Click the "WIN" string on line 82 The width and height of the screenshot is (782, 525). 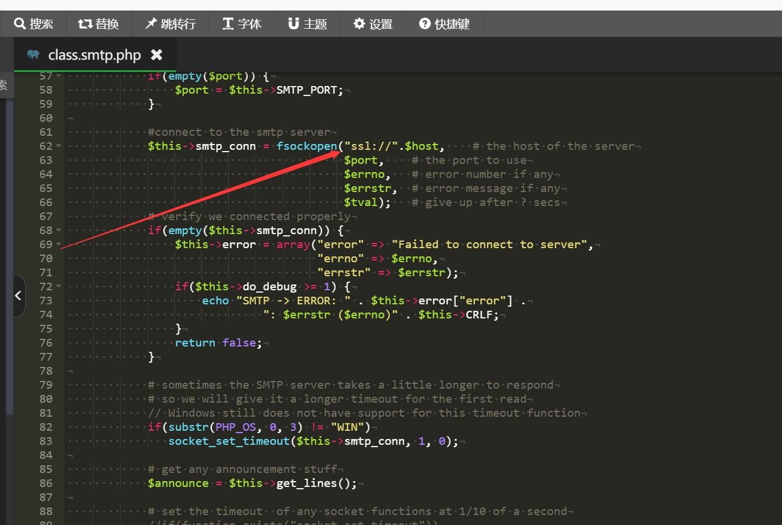point(347,427)
